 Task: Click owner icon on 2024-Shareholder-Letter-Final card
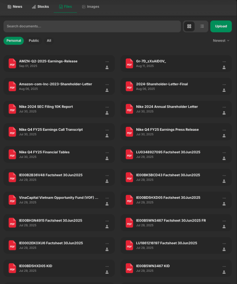click(224, 90)
